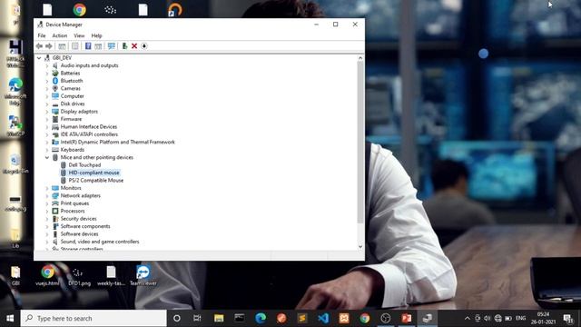Select PS/2 Compatible Mouse
581x327 pixels.
[96, 180]
